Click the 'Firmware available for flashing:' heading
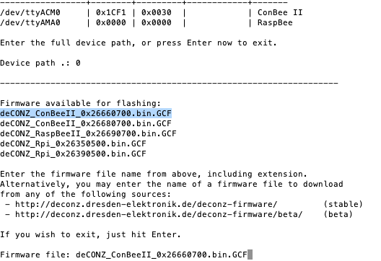381x261 pixels. 80,103
